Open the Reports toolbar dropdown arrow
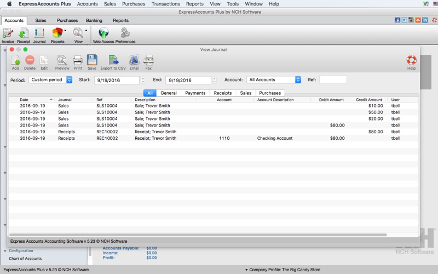The height and width of the screenshot is (274, 438). click(x=65, y=30)
